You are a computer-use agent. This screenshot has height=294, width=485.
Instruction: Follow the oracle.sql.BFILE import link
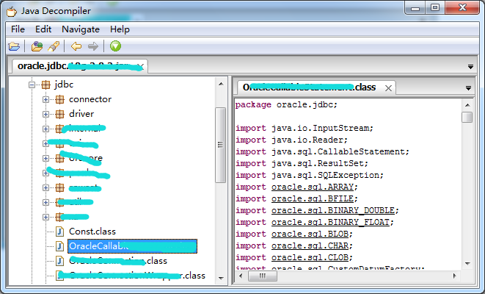point(313,198)
